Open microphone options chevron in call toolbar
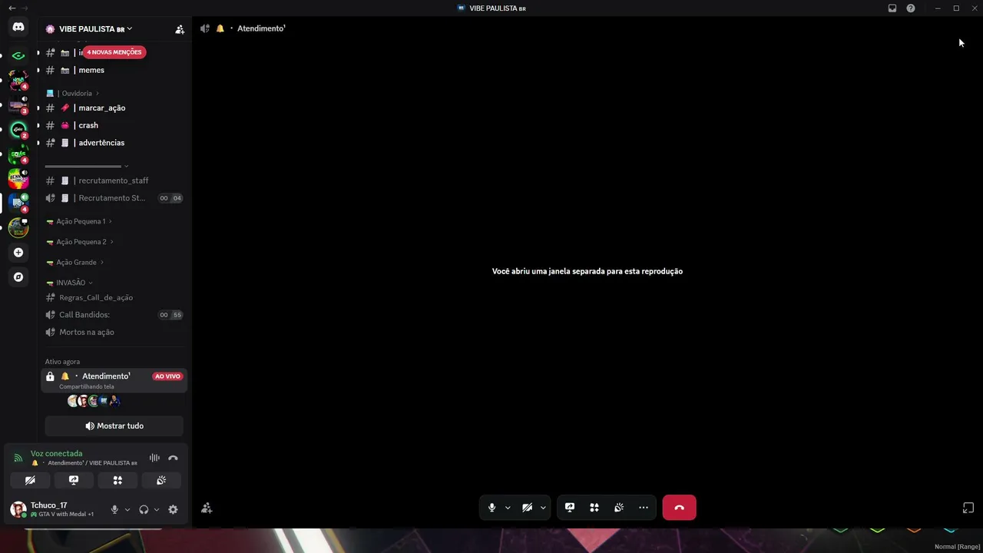This screenshot has height=553, width=983. point(508,508)
